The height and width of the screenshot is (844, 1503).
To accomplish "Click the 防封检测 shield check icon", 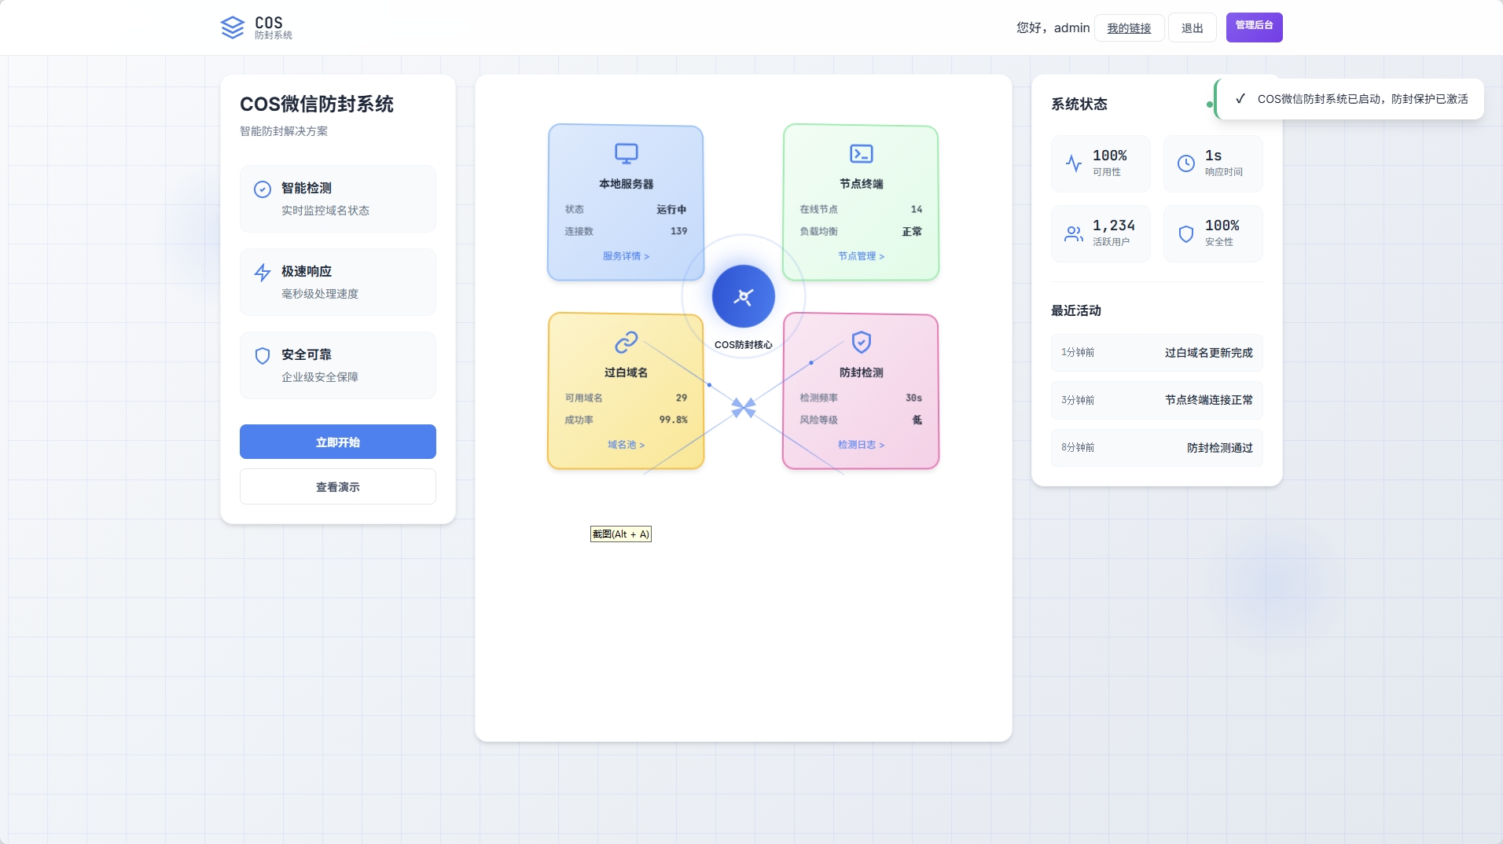I will [x=862, y=342].
